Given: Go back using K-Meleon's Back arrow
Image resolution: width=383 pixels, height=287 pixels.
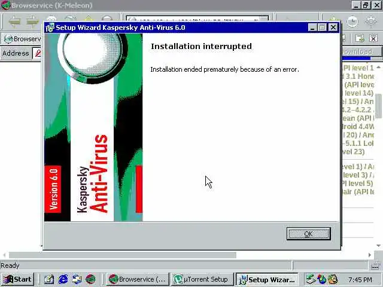Looking at the screenshot, I should (x=14, y=21).
